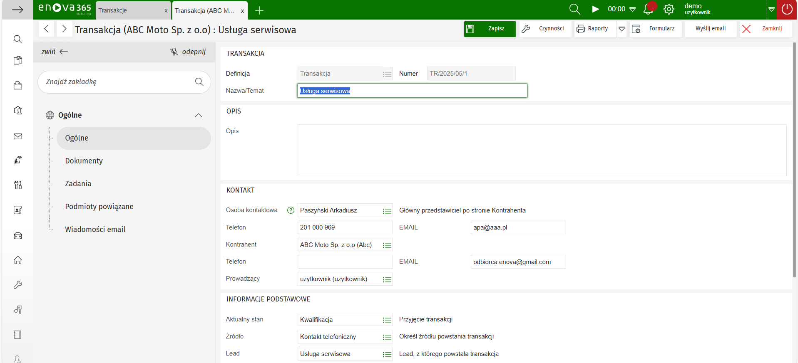Click the home icon in sidebar
This screenshot has width=798, height=363.
[x=18, y=260]
